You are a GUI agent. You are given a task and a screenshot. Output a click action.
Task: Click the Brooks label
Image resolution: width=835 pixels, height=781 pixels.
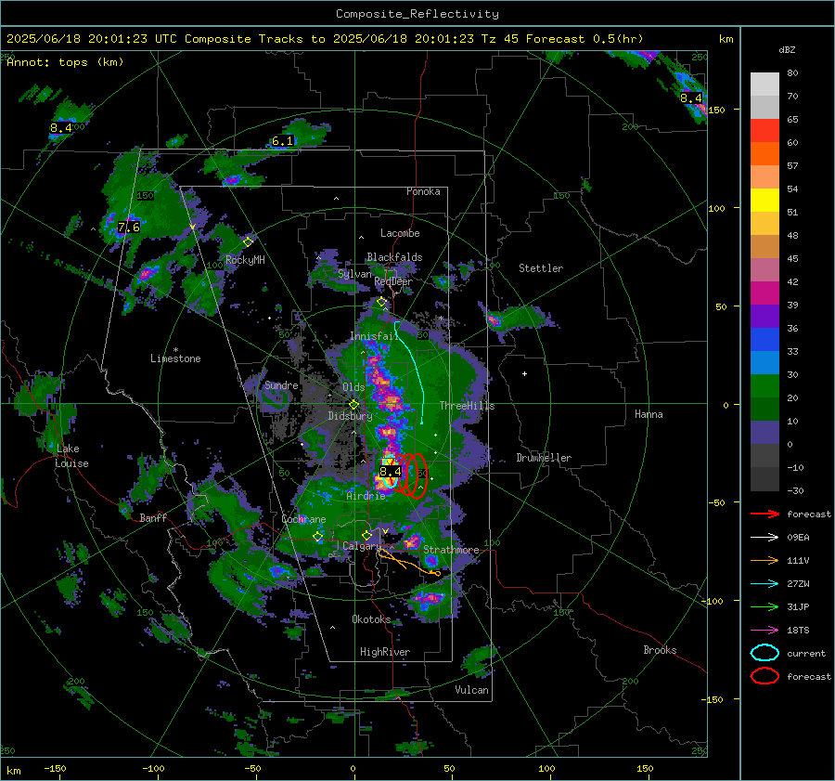[x=660, y=650]
